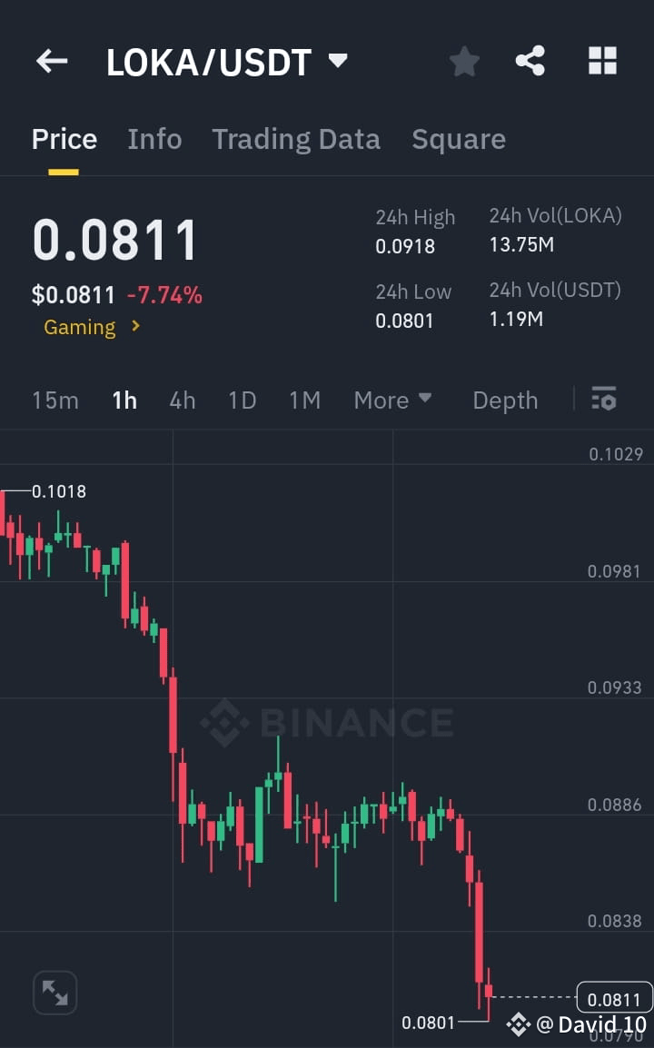654x1048 pixels.
Task: Select the current price label 0.0811
Action: (613, 999)
